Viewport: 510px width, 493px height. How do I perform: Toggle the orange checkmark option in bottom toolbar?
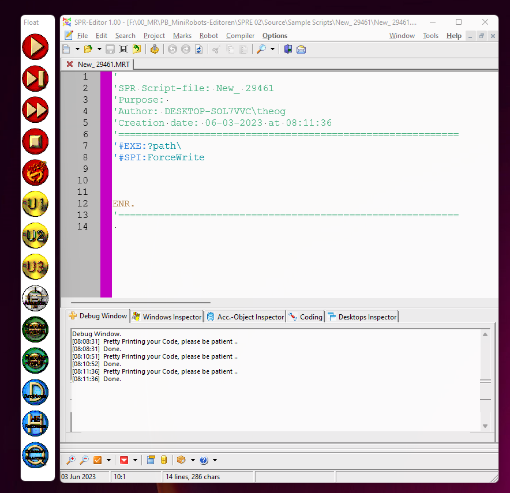[x=97, y=460]
